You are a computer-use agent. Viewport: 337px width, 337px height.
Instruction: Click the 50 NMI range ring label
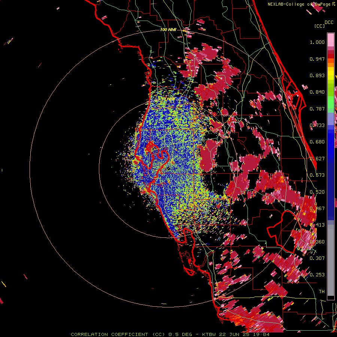click(168, 99)
